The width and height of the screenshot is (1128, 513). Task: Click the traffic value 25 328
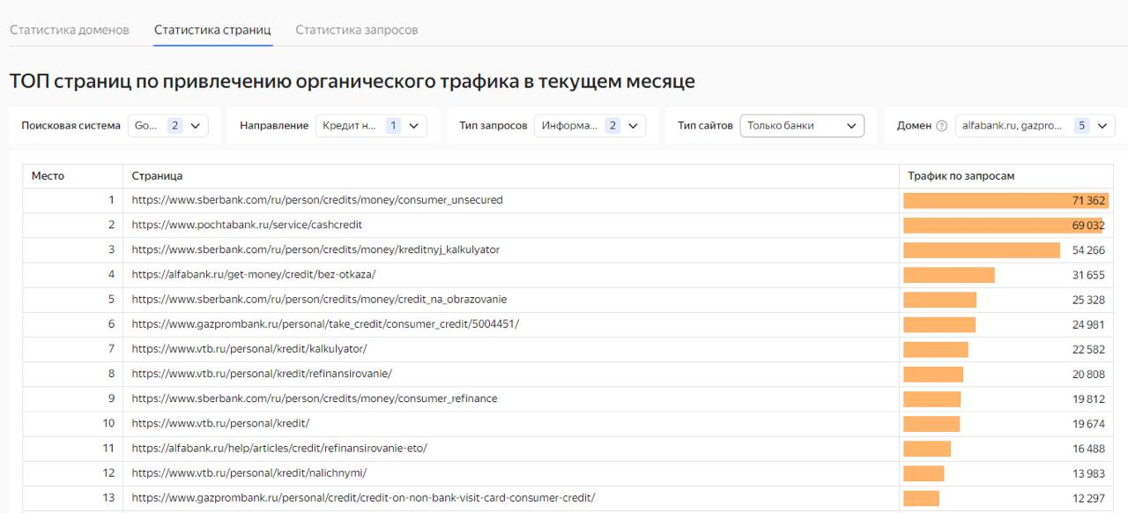[1088, 300]
